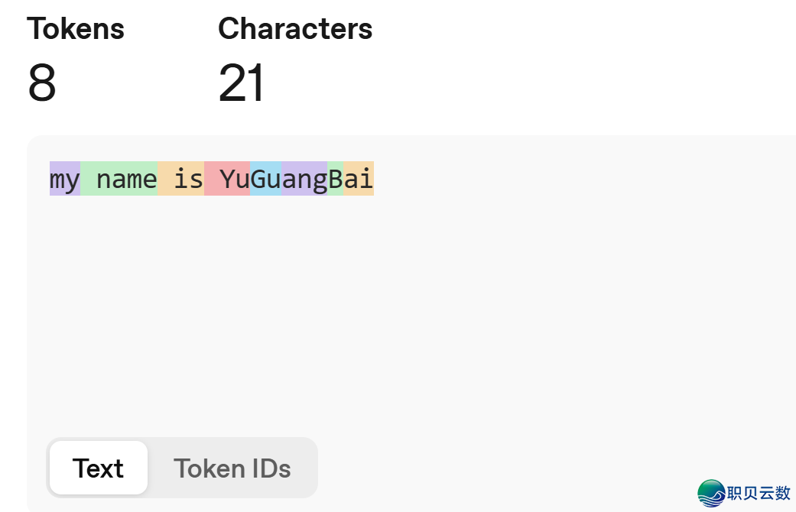796x512 pixels.
Task: Select the Text tab
Action: point(98,468)
